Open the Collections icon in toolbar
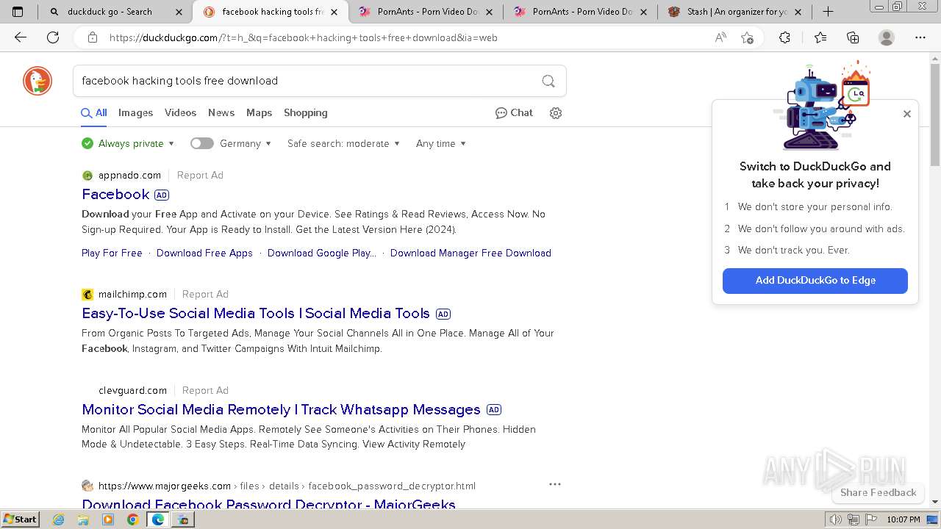 pyautogui.click(x=853, y=37)
